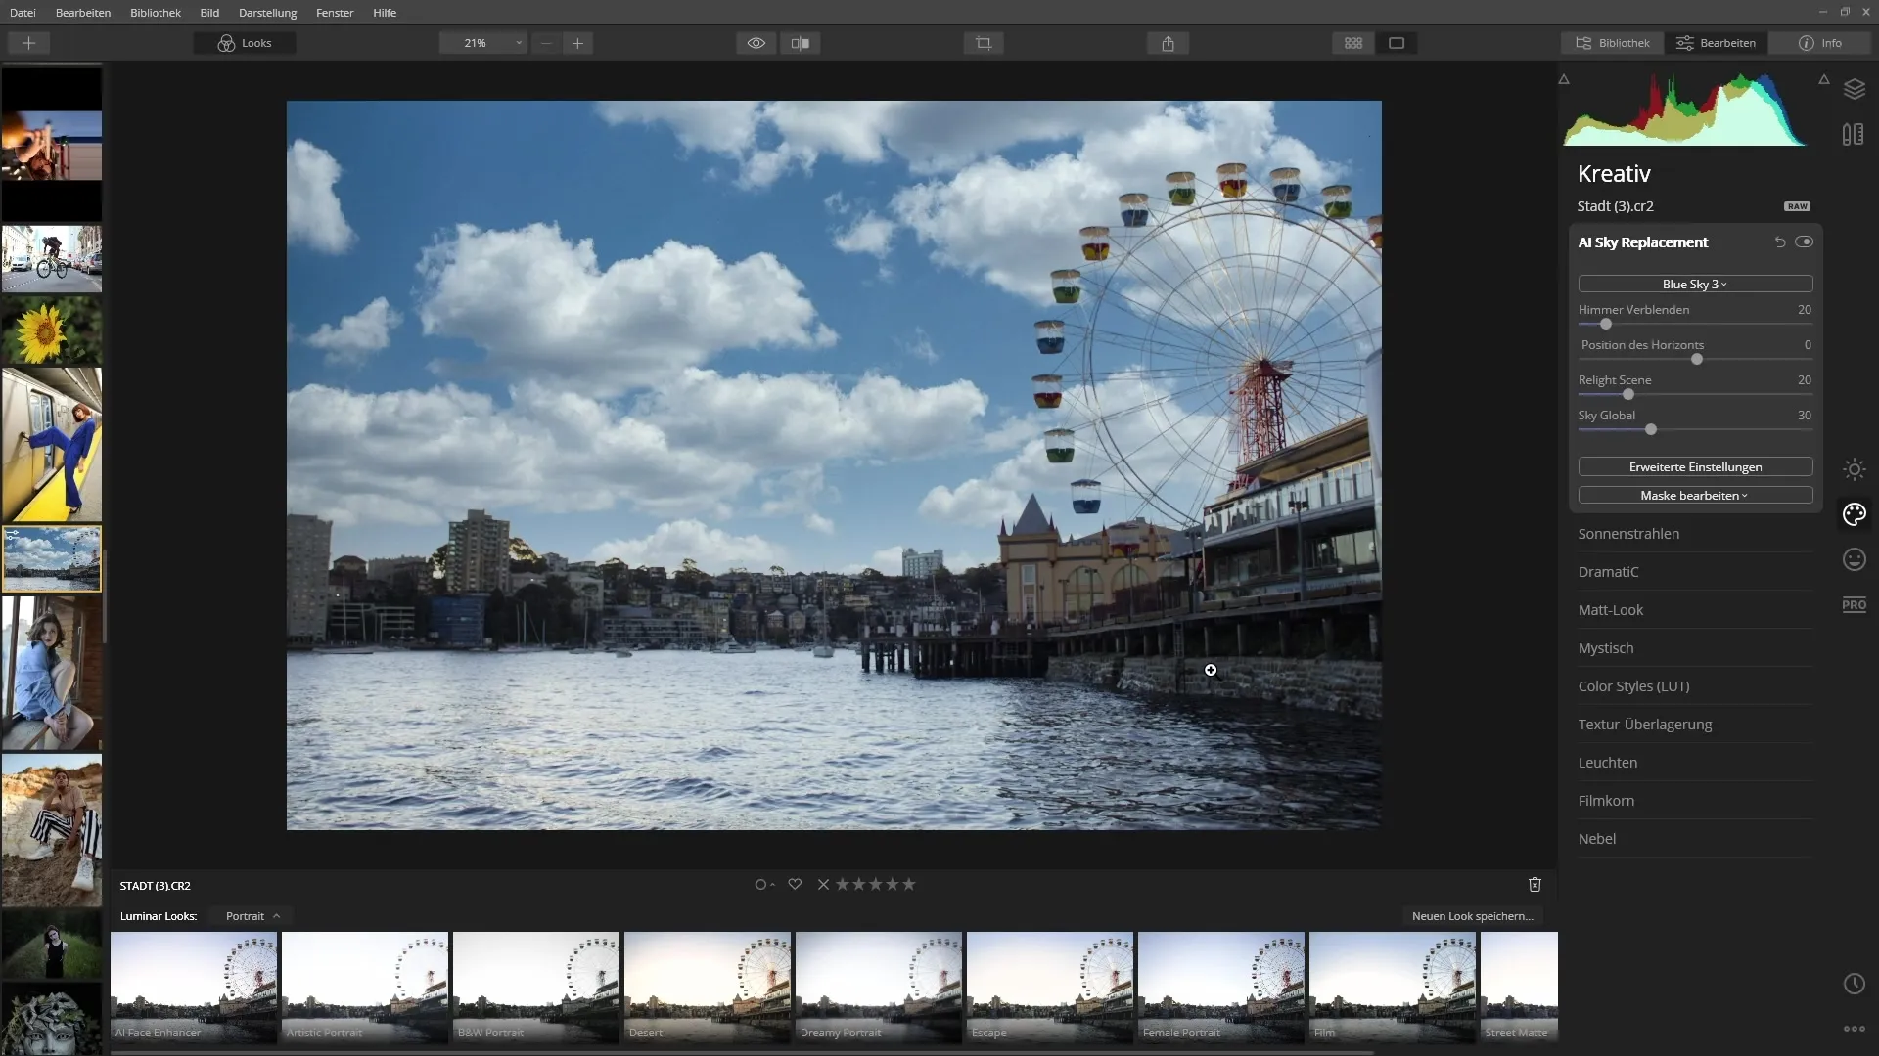This screenshot has height=1056, width=1879.
Task: Open the Info tab
Action: 1819,43
